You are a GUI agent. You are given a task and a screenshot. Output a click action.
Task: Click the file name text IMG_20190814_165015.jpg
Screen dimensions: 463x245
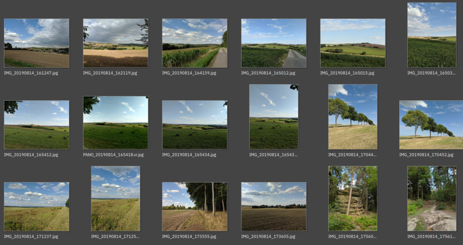tap(347, 73)
